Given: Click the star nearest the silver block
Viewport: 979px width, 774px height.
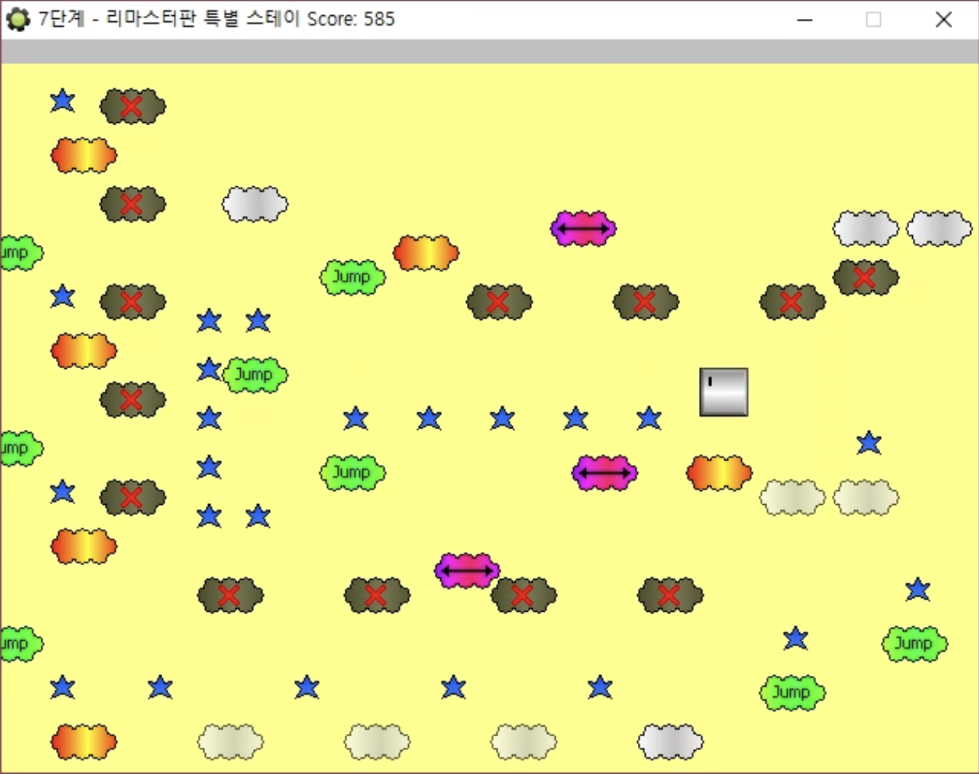Looking at the screenshot, I should tap(649, 418).
